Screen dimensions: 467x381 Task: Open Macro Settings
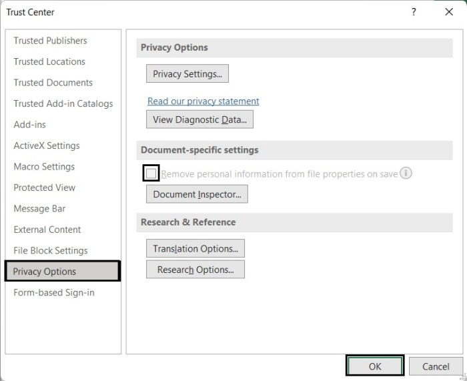(44, 167)
